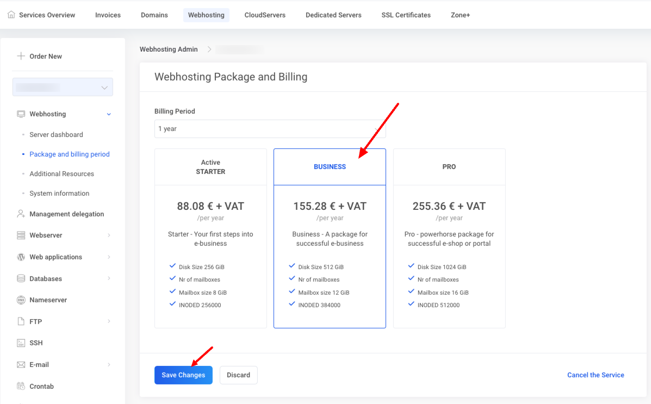Select the Active STARTER package card
Image resolution: width=651 pixels, height=404 pixels.
[210, 238]
